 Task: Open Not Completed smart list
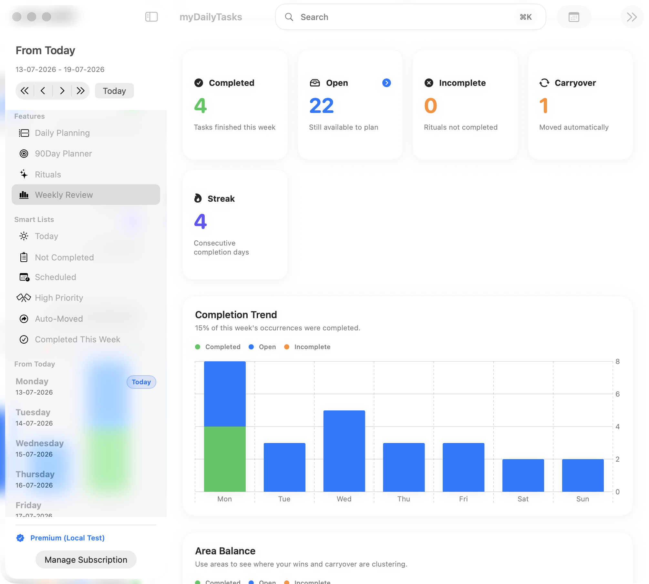pos(86,257)
